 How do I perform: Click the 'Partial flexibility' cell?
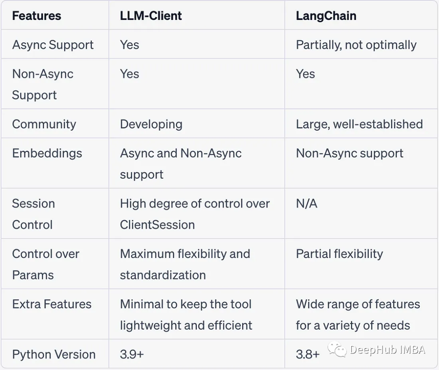[x=339, y=254]
